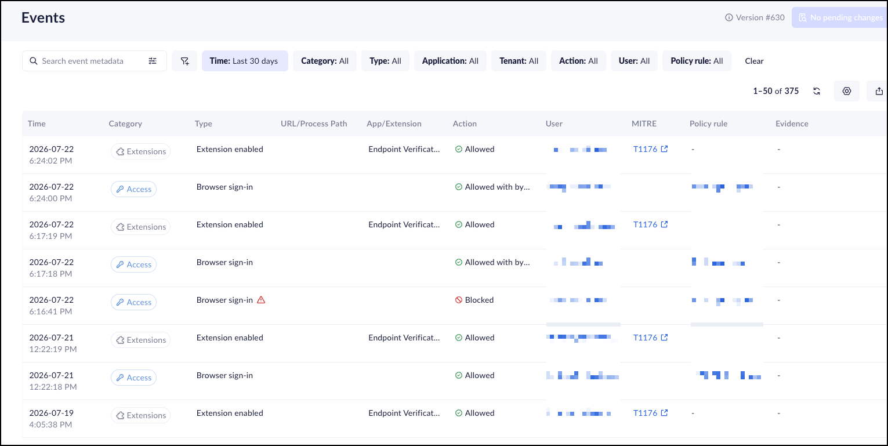Click the Search event metadata field

coord(95,61)
